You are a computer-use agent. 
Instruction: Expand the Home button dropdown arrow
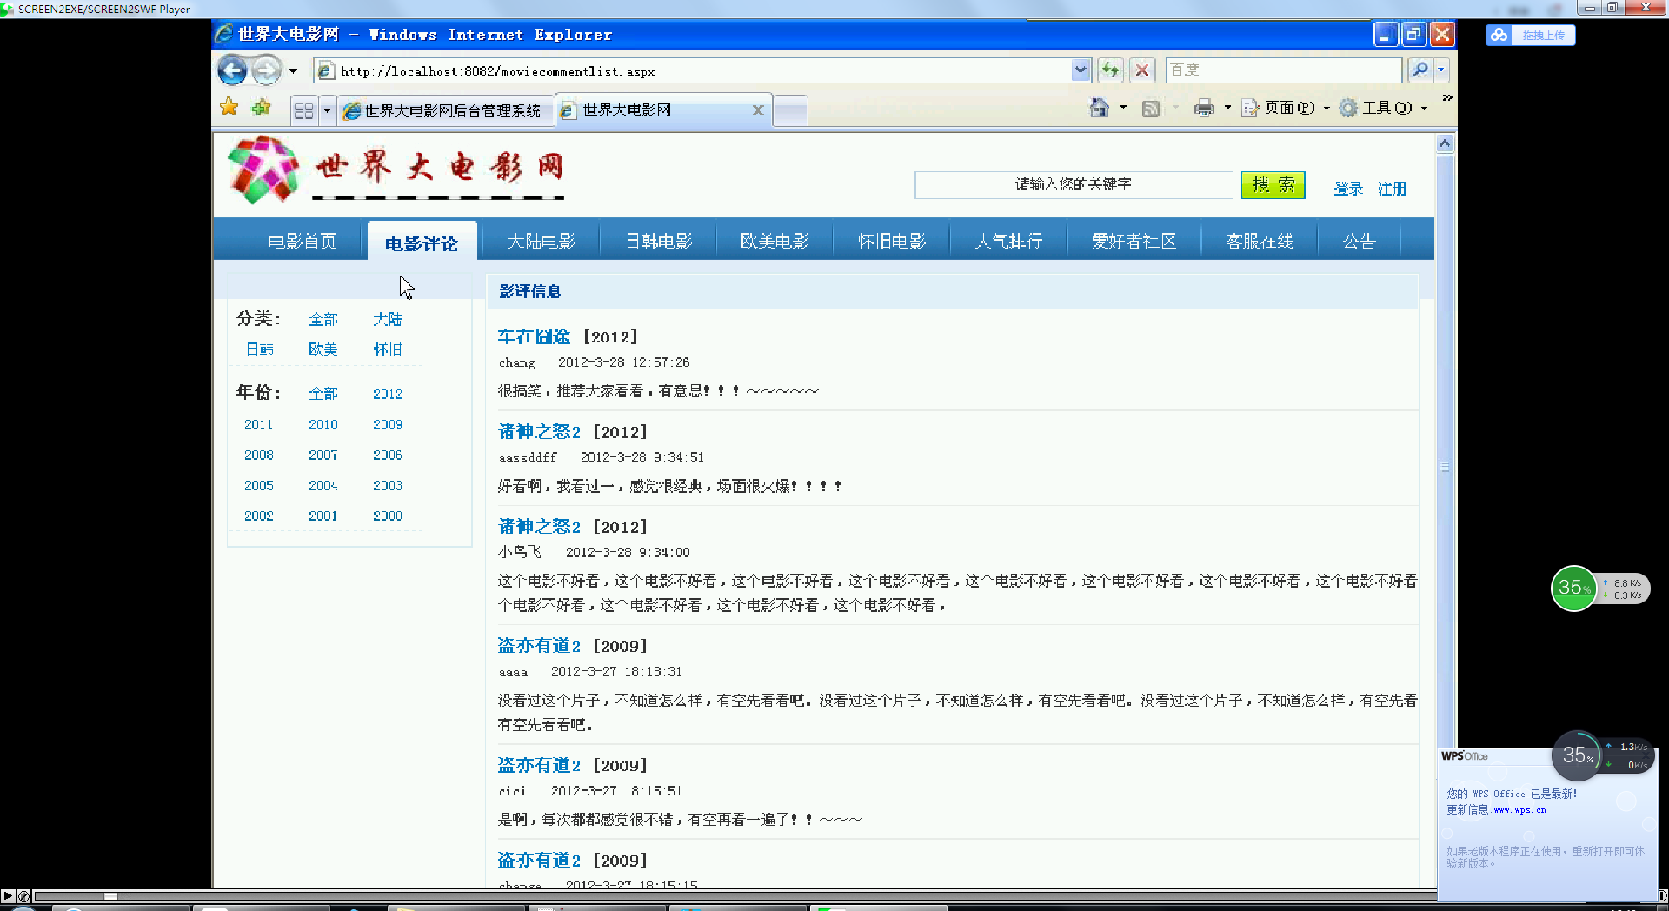point(1123,108)
